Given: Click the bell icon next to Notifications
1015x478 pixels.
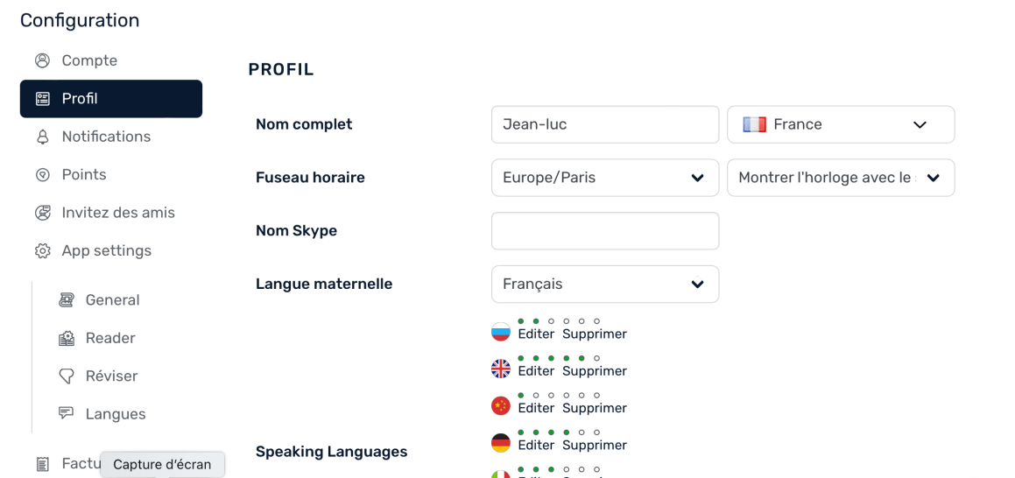Looking at the screenshot, I should (x=42, y=137).
